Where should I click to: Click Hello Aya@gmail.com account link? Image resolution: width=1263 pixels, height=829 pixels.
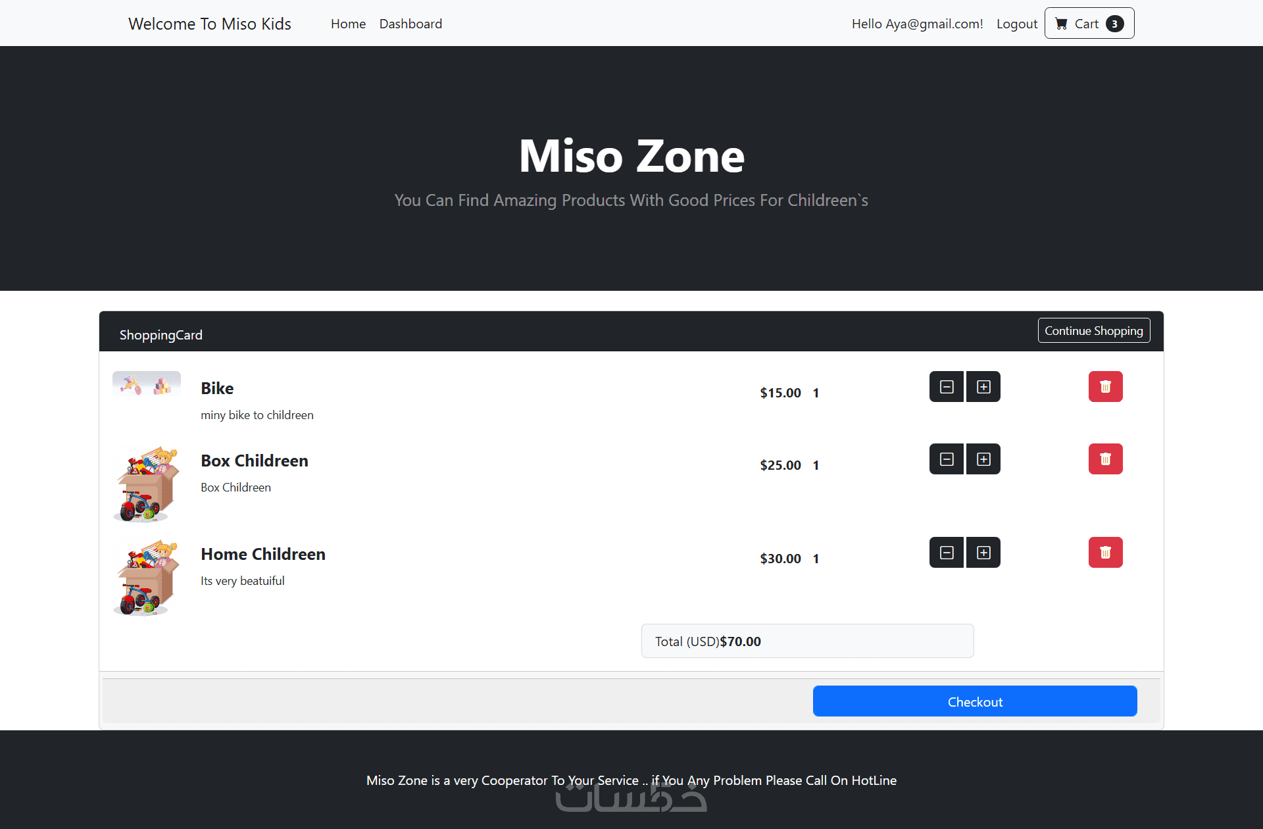[917, 24]
